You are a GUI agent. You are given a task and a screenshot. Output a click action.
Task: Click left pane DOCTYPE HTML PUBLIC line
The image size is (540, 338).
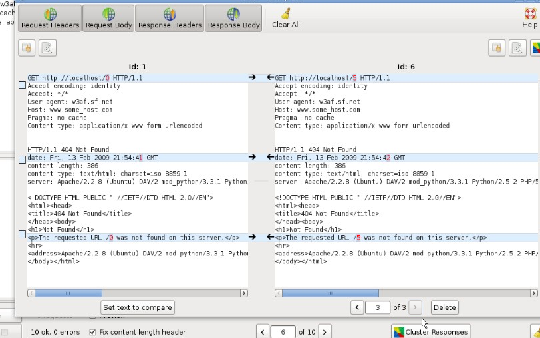click(120, 198)
